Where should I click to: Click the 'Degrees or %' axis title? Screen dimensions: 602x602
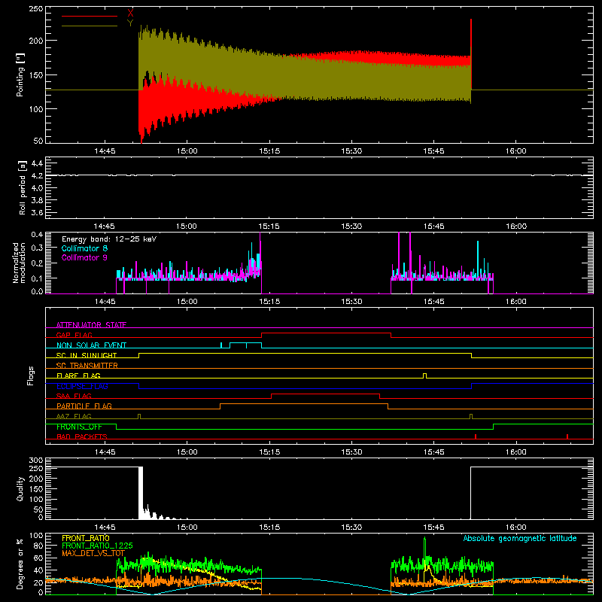tap(20, 564)
